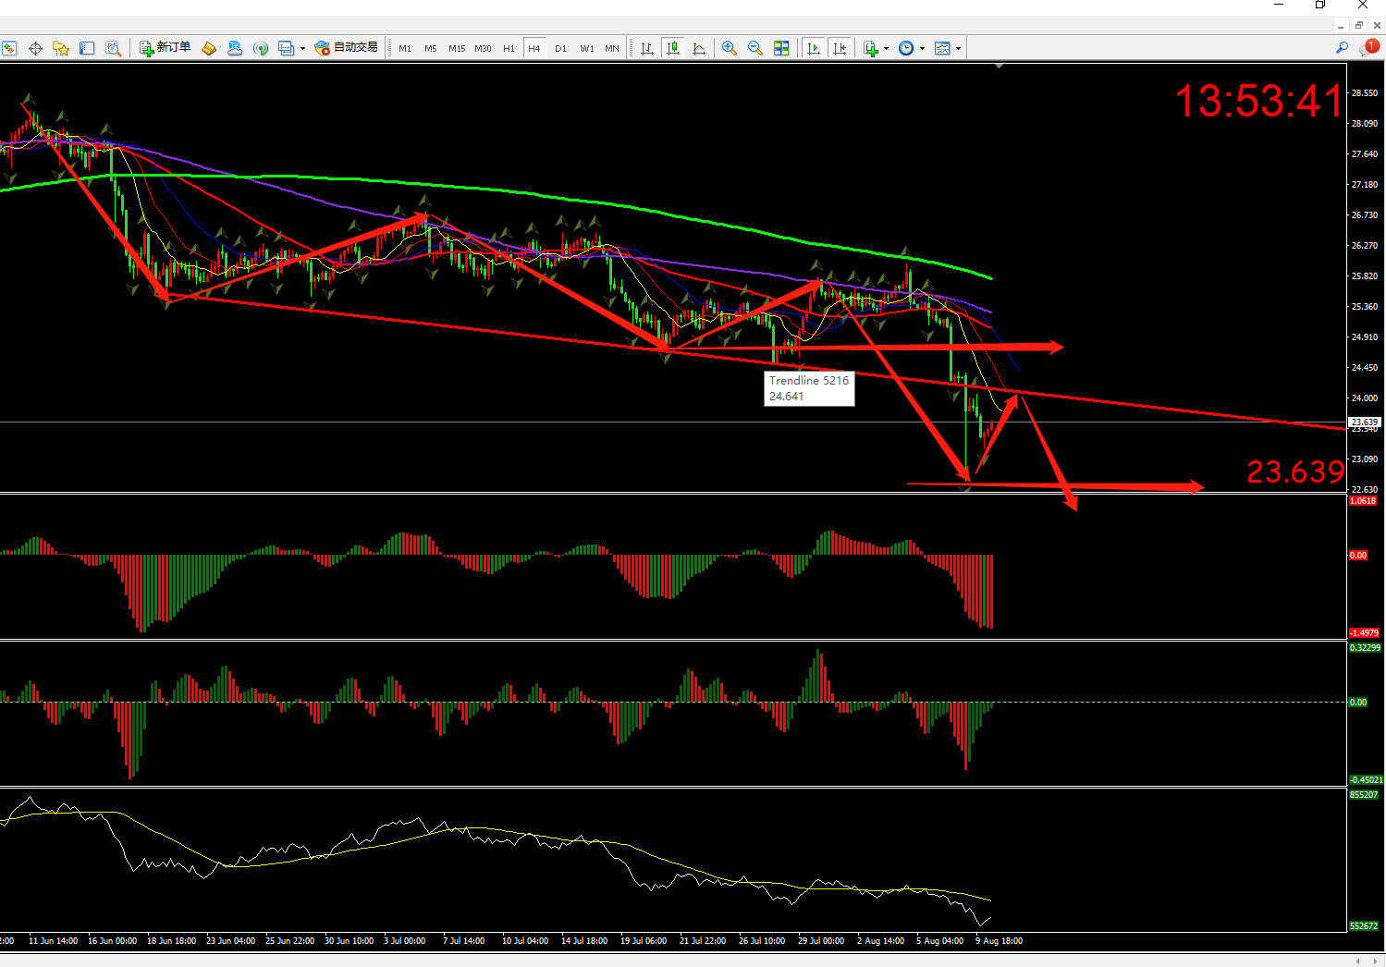The height and width of the screenshot is (967, 1386).
Task: Switch chart to bar chart mode
Action: tap(647, 48)
